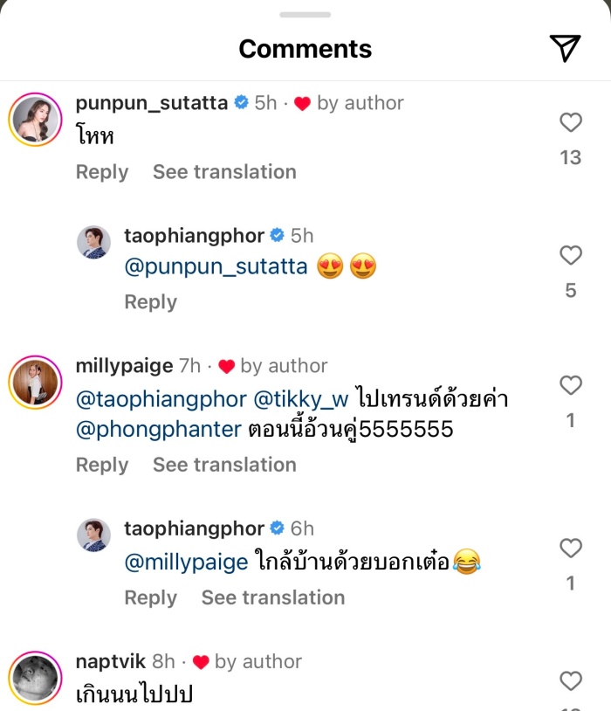Like punpun_sutatta's comment
This screenshot has height=711, width=611.
point(570,123)
